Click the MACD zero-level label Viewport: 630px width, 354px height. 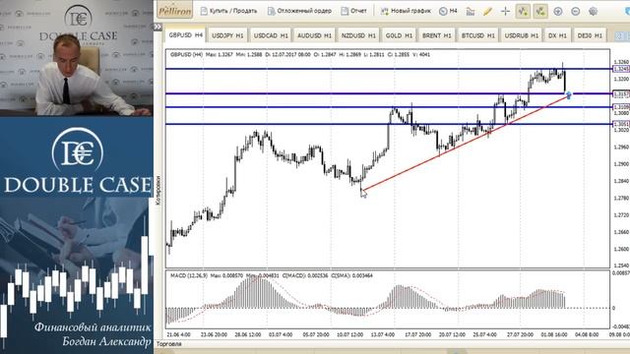pos(613,308)
